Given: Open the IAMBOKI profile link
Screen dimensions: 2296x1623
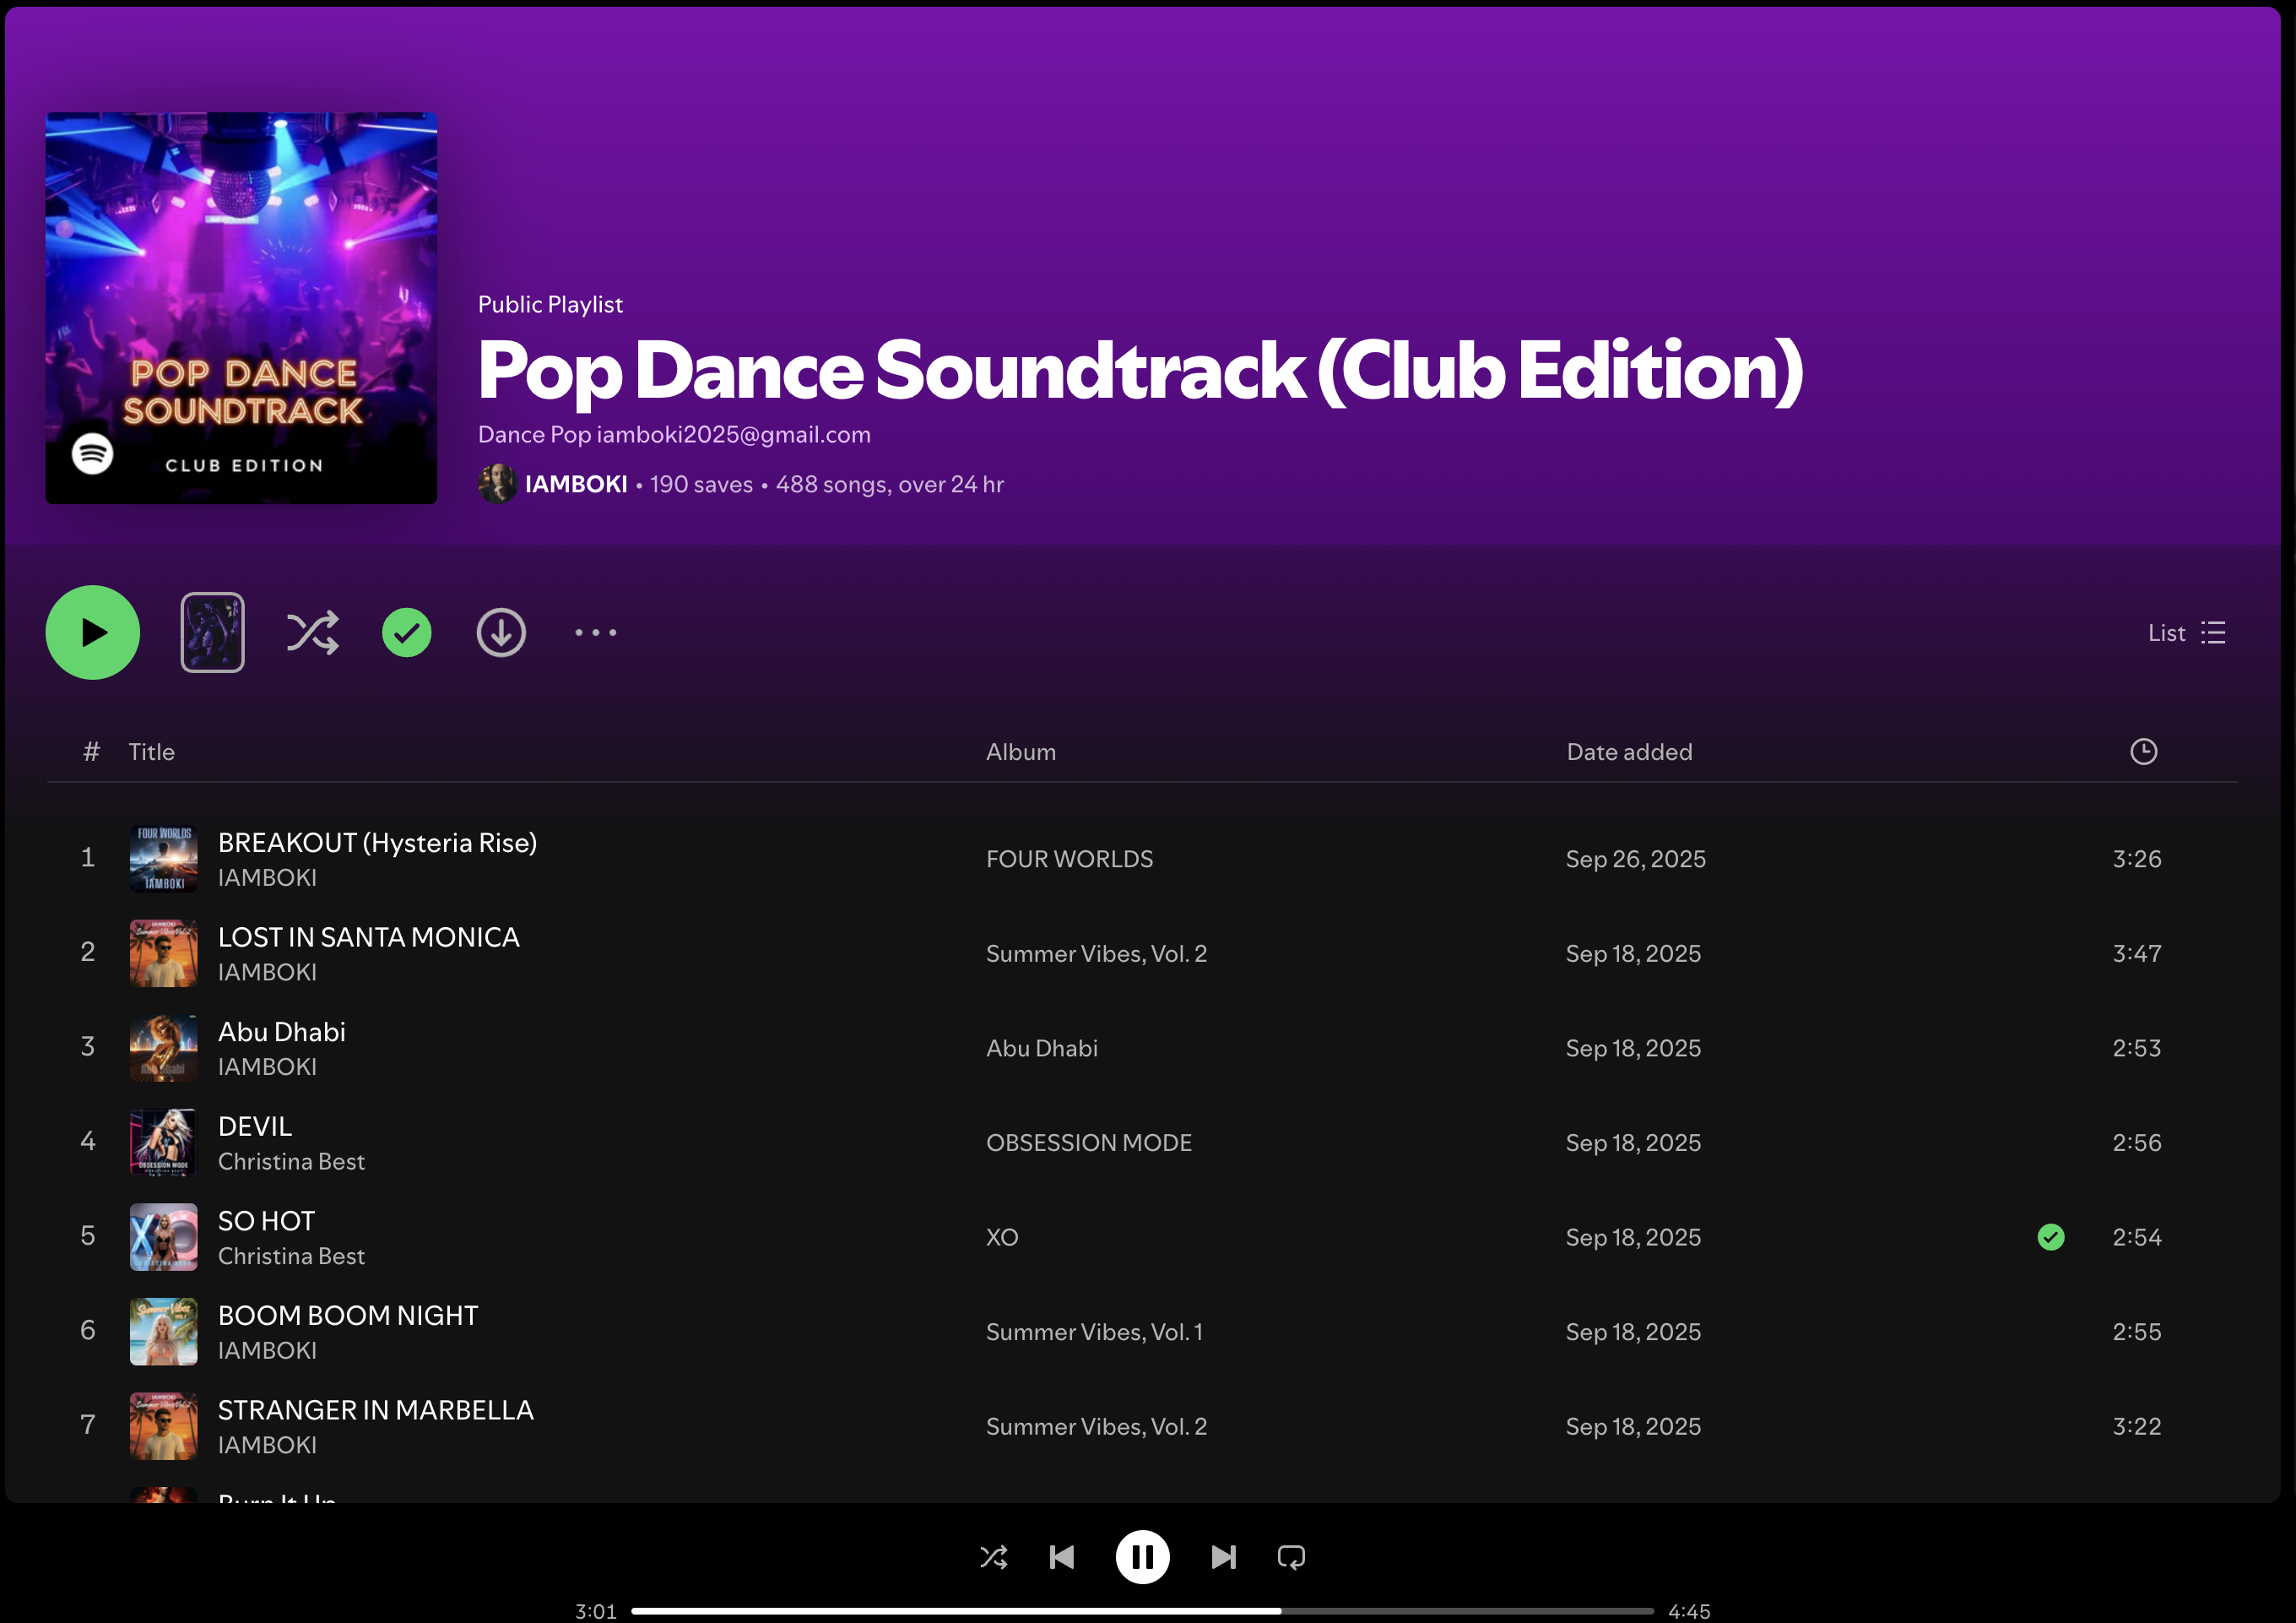Looking at the screenshot, I should click(x=576, y=485).
